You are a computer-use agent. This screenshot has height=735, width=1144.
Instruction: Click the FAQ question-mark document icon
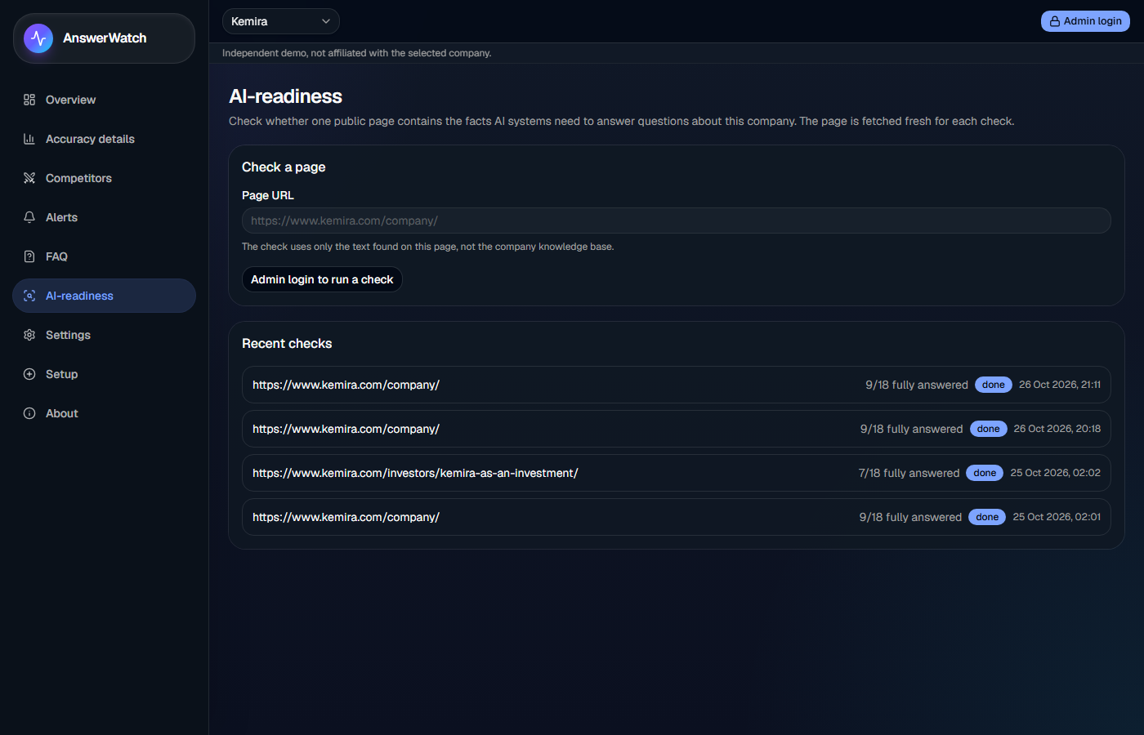29,256
